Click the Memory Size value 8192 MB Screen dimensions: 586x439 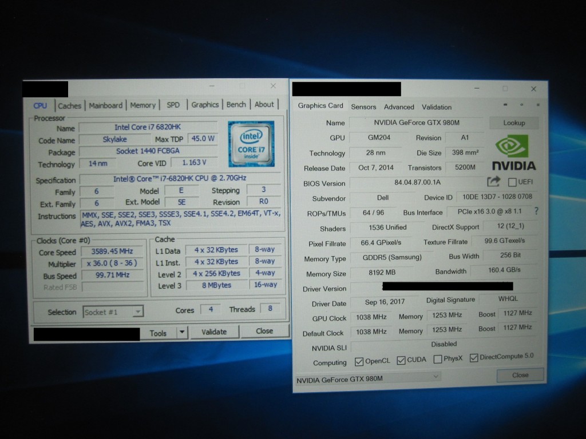point(382,273)
